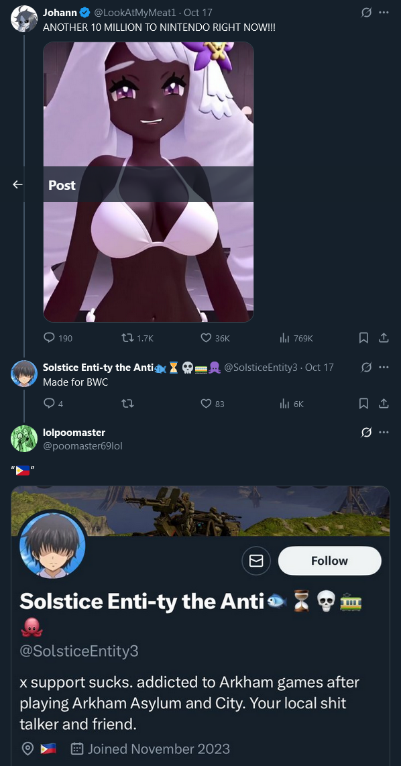The image size is (401, 766).
Task: Click the back arrow beside Post
Action: (x=17, y=184)
